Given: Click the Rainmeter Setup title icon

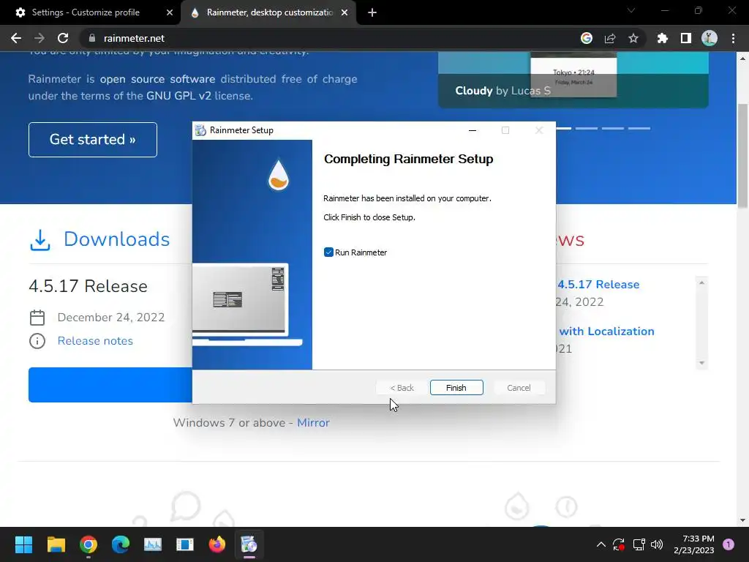Looking at the screenshot, I should tap(200, 130).
